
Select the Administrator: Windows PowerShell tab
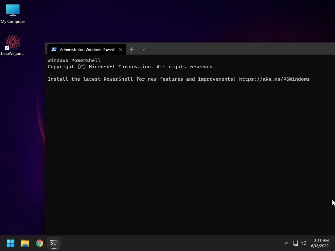(x=86, y=50)
